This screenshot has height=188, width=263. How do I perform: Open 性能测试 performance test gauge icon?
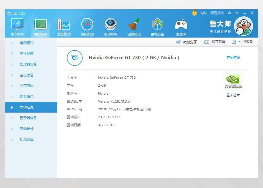[x=87, y=25]
